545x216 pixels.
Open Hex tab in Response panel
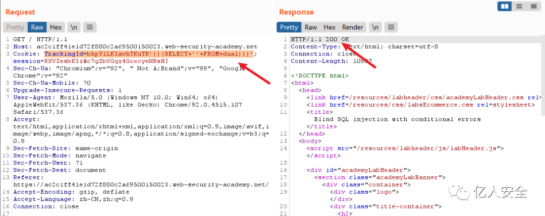(x=330, y=27)
